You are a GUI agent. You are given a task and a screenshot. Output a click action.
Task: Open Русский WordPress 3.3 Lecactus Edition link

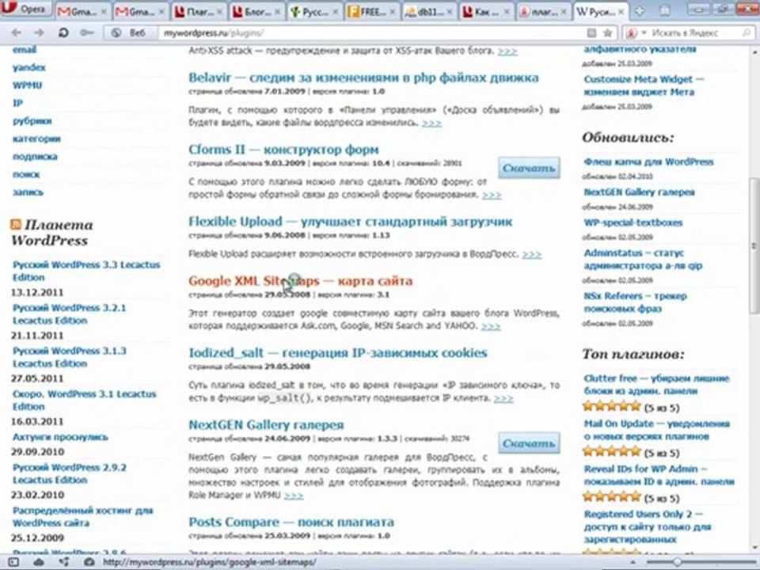coord(86,271)
